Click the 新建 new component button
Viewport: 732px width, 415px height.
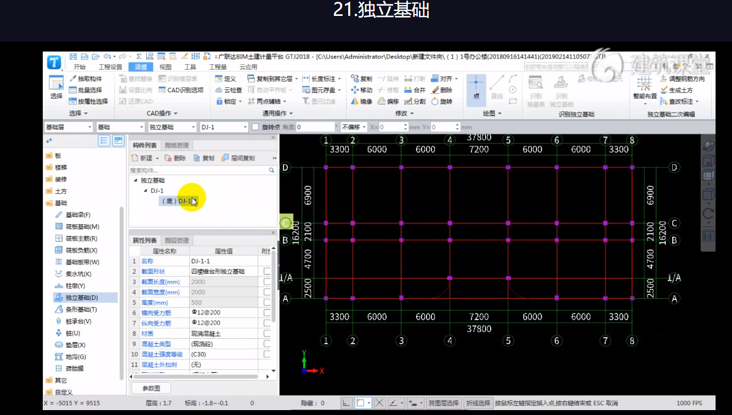pos(145,158)
